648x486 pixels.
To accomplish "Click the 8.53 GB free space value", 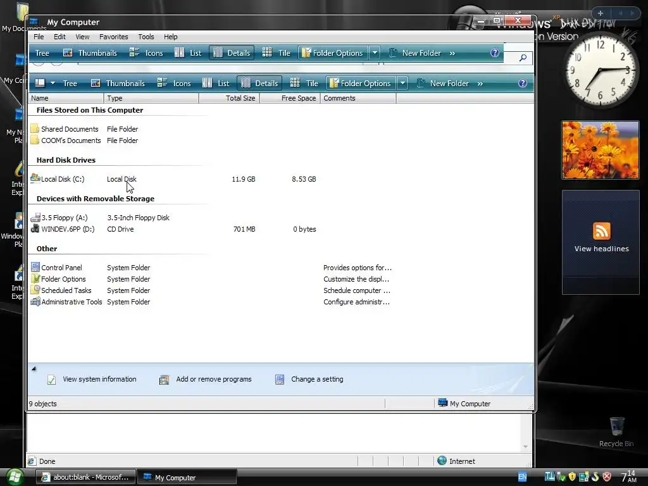I will tap(304, 179).
